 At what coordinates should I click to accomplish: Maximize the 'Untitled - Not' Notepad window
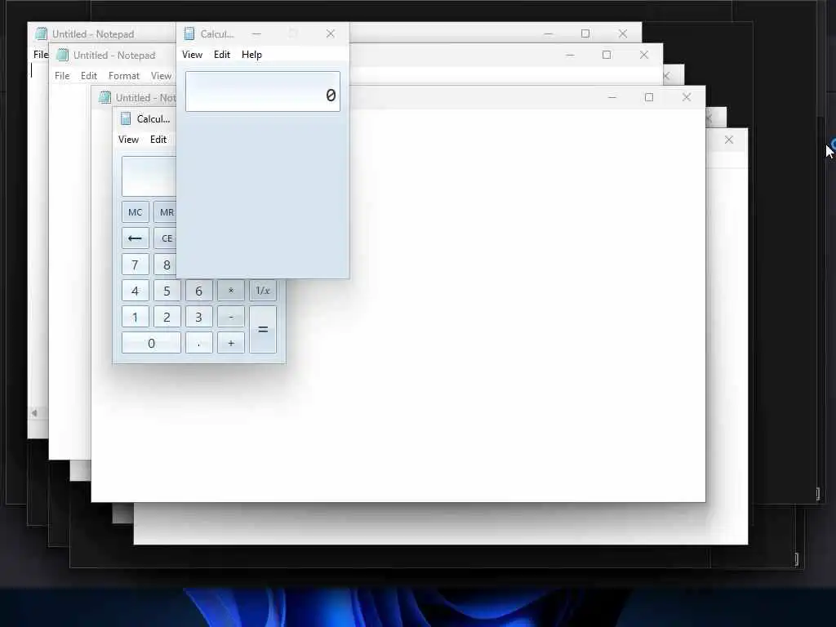649,97
